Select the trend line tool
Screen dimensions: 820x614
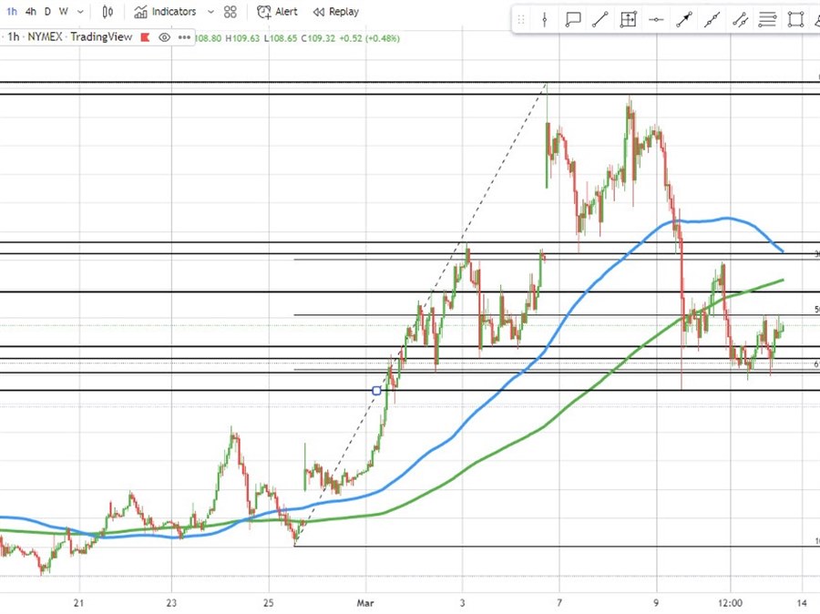600,19
